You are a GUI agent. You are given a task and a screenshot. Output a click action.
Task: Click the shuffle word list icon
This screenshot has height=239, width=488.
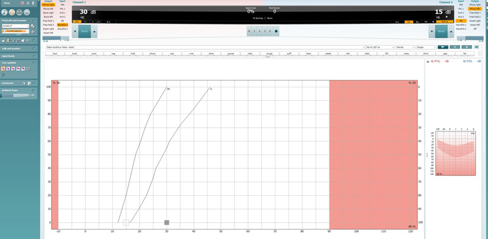tap(476, 47)
